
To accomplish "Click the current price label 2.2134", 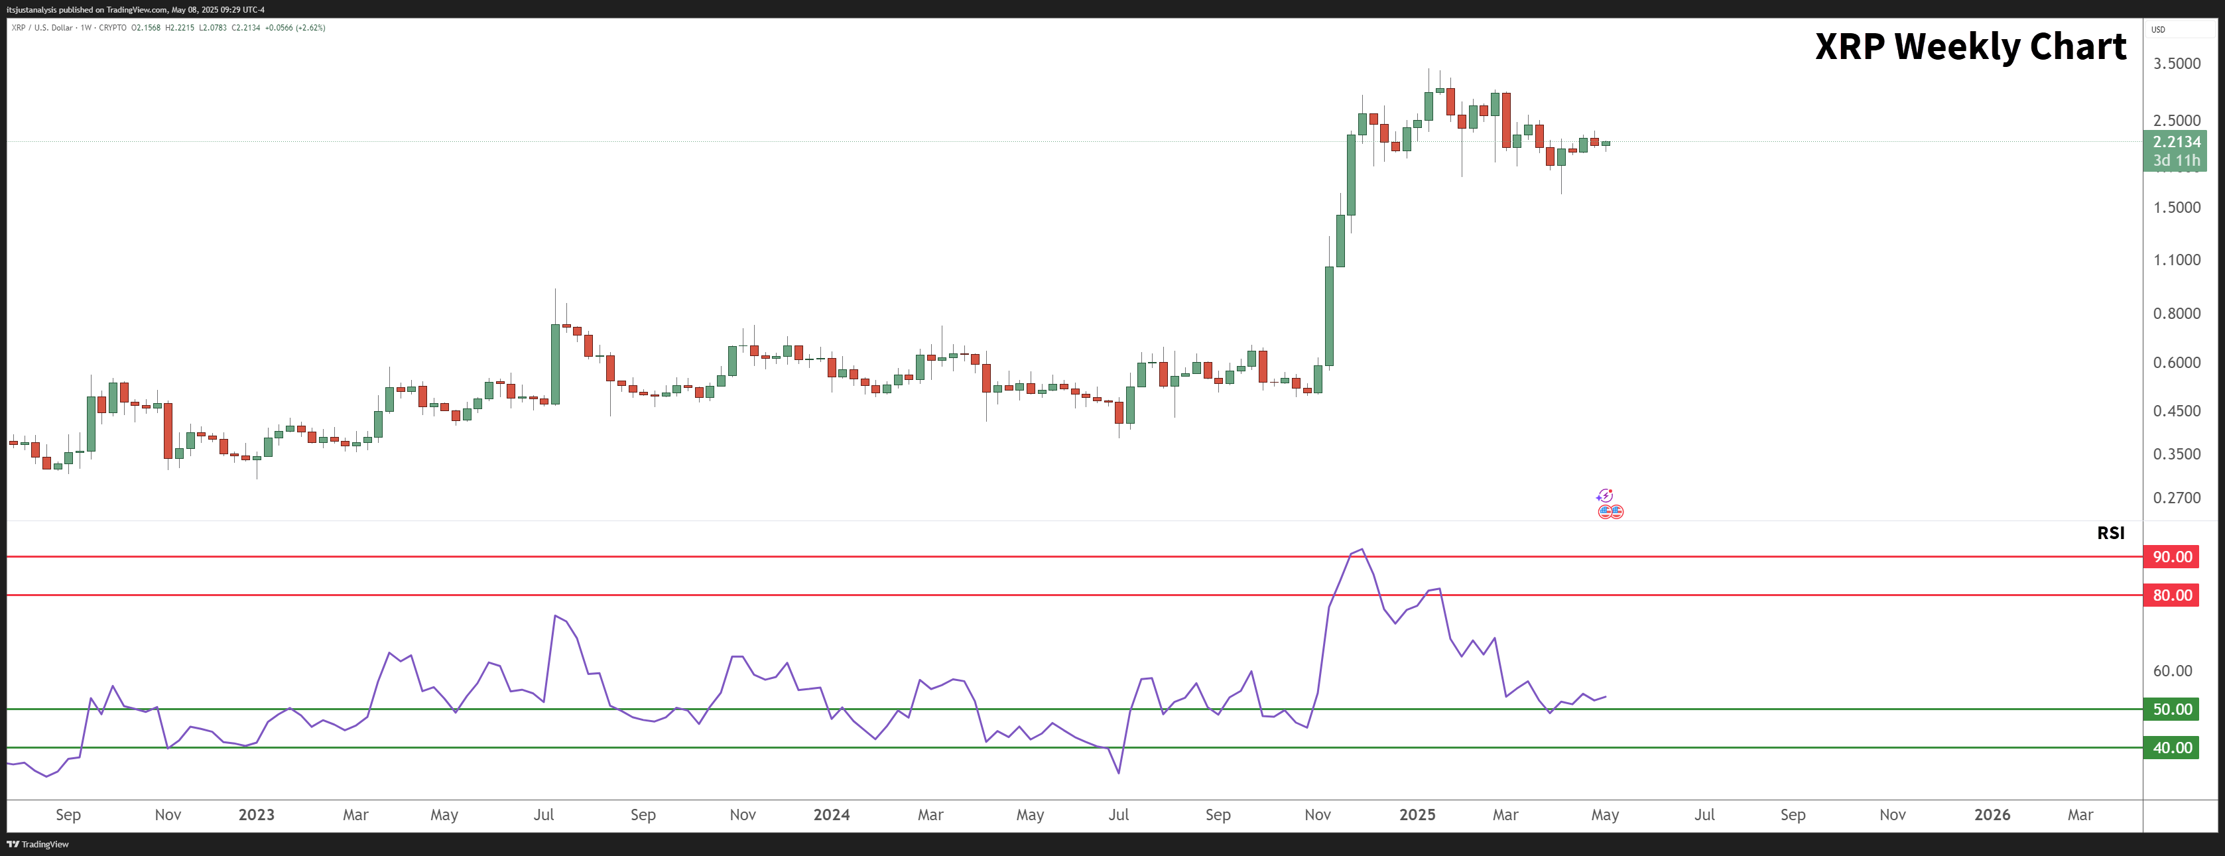I will [2176, 142].
